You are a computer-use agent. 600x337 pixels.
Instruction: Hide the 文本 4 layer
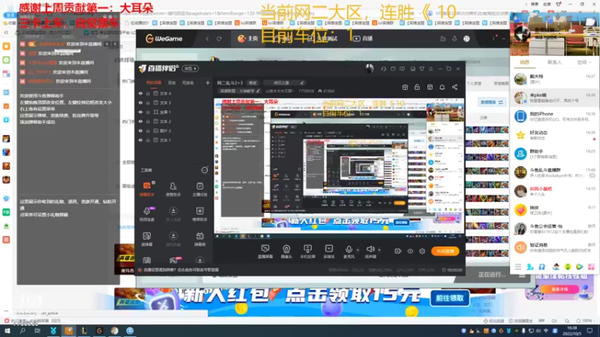coord(140,93)
